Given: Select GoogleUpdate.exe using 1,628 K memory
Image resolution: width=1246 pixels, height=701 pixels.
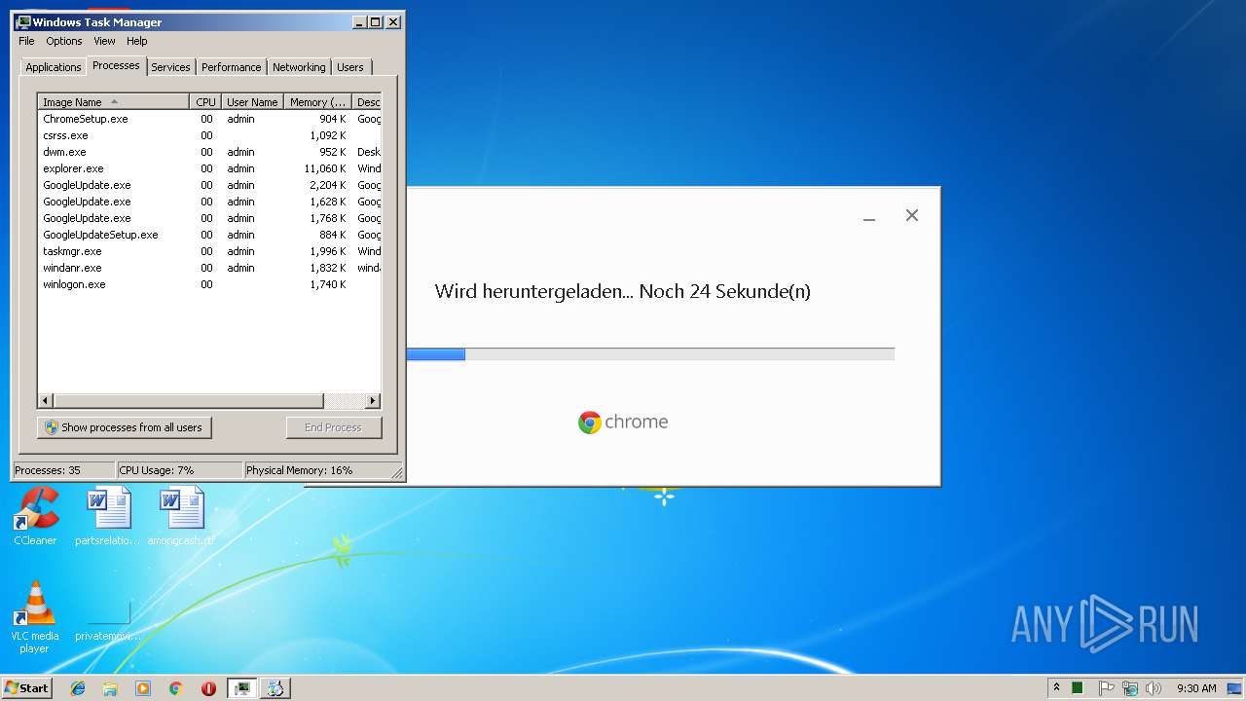Looking at the screenshot, I should point(209,202).
